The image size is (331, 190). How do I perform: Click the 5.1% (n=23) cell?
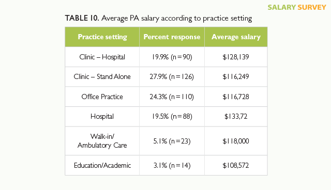172,141
